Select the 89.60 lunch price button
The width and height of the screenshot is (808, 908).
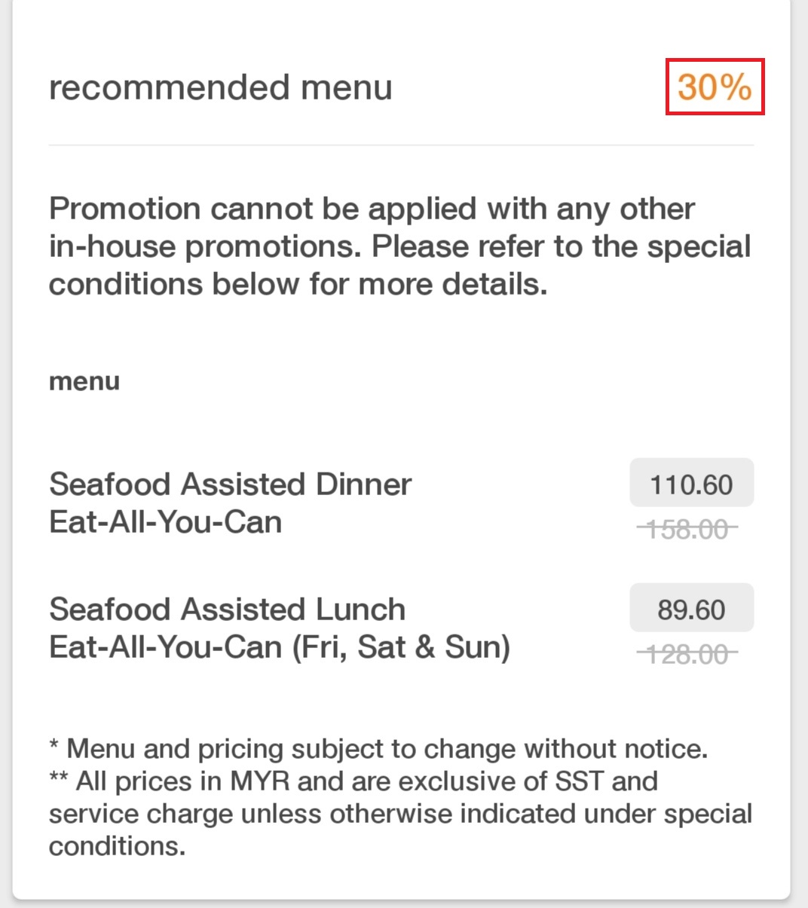tap(691, 609)
